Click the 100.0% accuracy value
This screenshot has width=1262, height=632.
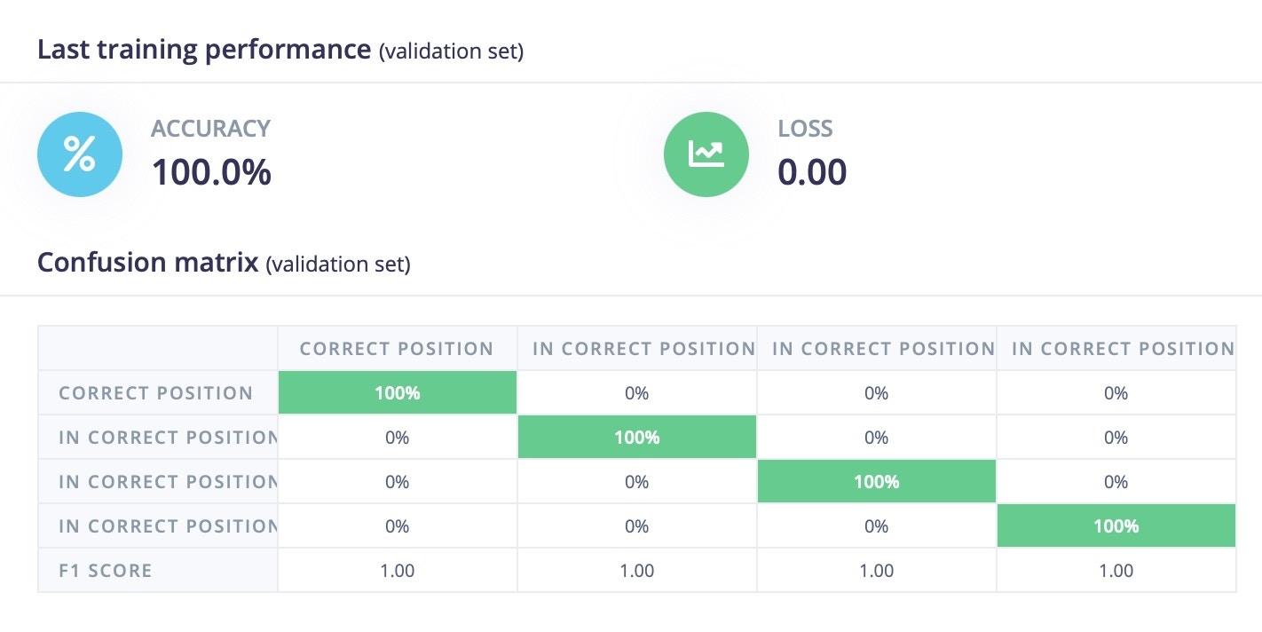click(x=211, y=171)
